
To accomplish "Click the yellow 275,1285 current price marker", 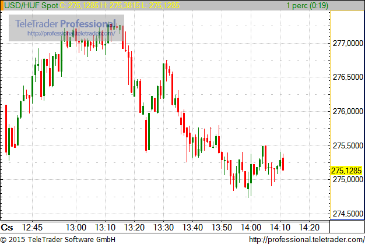I will 346,171.
